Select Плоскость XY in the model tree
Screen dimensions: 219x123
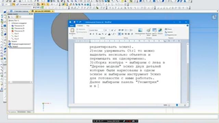[18, 26]
